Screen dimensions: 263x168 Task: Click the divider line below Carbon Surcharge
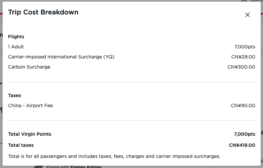(x=132, y=82)
